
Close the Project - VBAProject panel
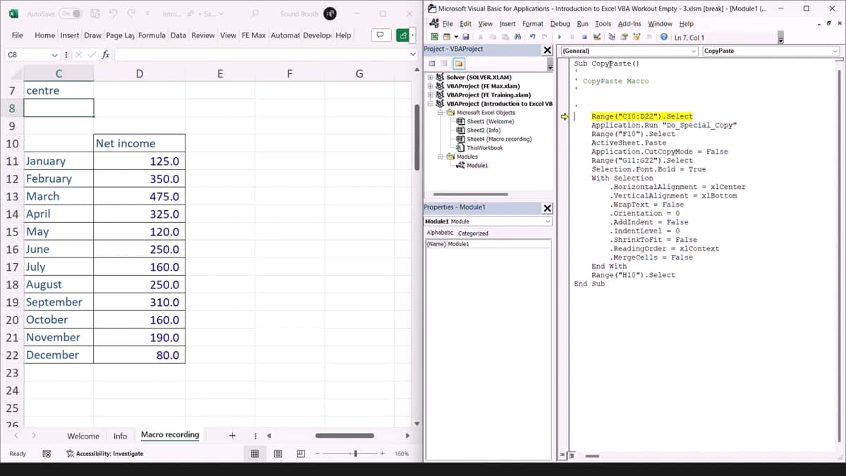pyautogui.click(x=548, y=50)
